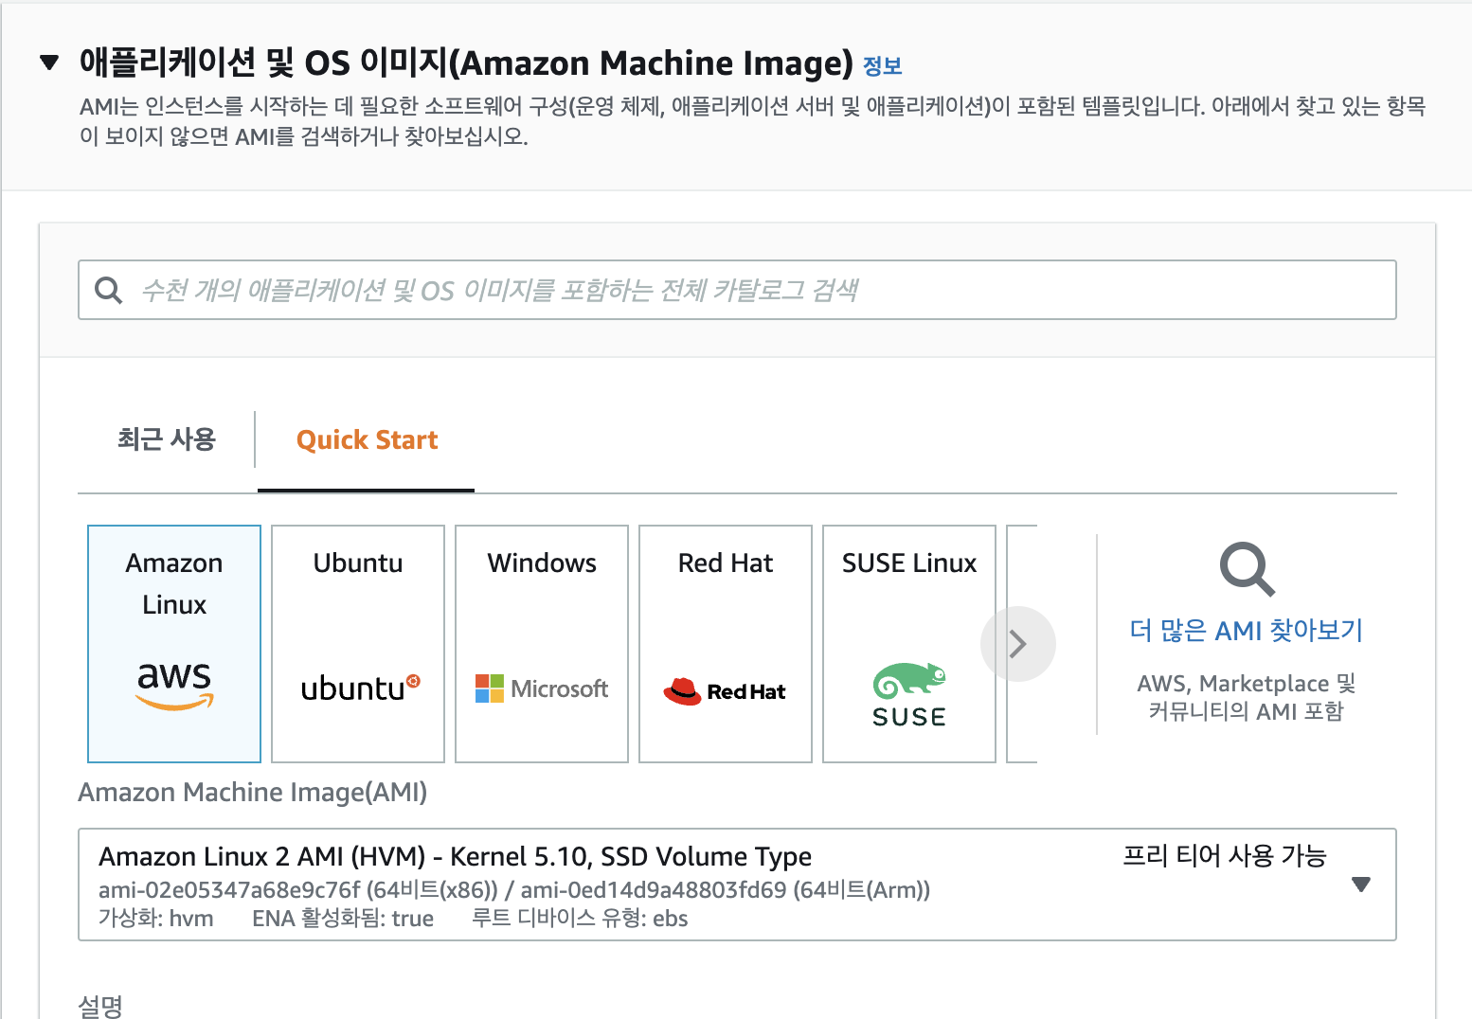
Task: Click the ubuntu logo icon
Action: [x=360, y=688]
